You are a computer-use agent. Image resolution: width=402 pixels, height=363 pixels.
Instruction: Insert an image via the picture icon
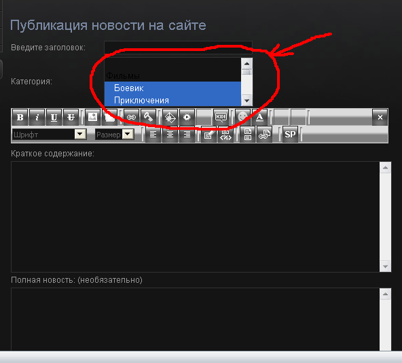click(x=92, y=117)
